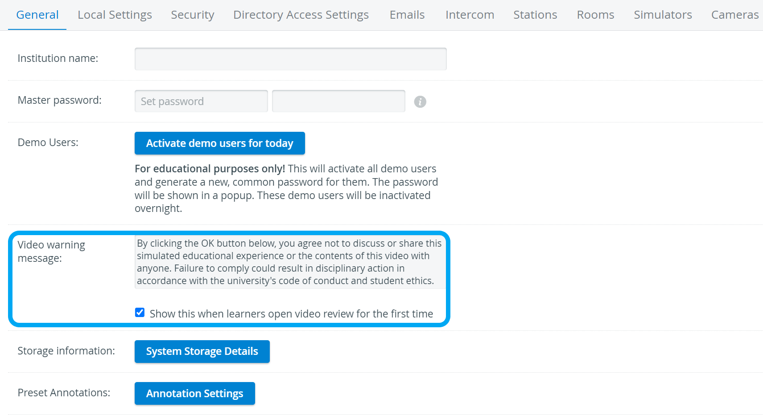Click the confirm master password field
This screenshot has height=415, width=763.
click(338, 101)
